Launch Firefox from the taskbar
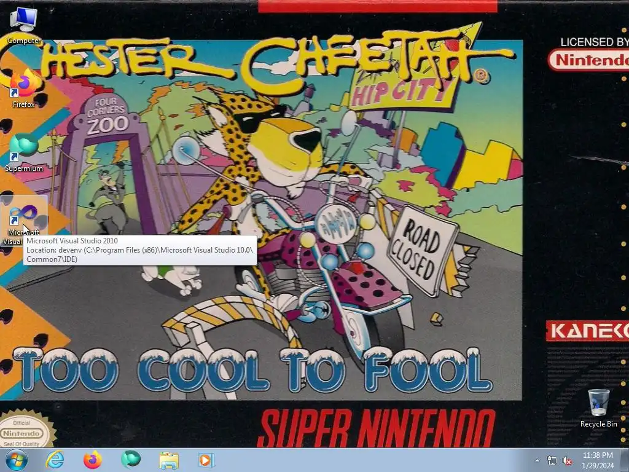Viewport: 629px width, 472px height. point(93,460)
